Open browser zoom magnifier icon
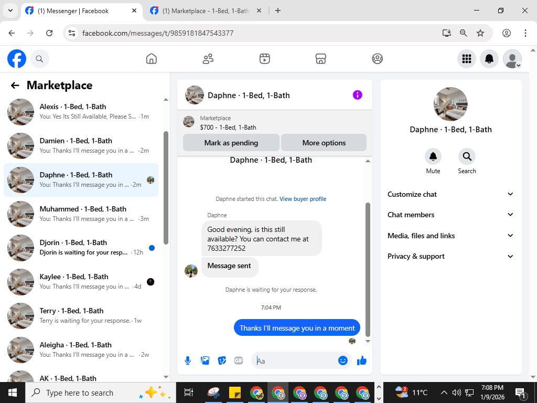 (464, 33)
